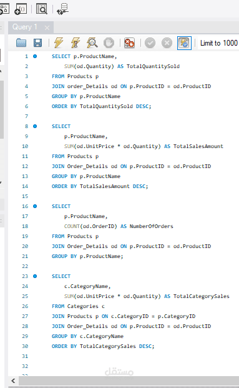Click 'NumberOfOrders' alias on line 18
The image size is (239, 388).
click(151, 226)
